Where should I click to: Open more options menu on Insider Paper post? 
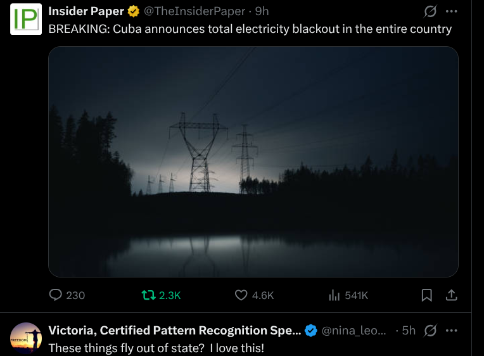[452, 11]
